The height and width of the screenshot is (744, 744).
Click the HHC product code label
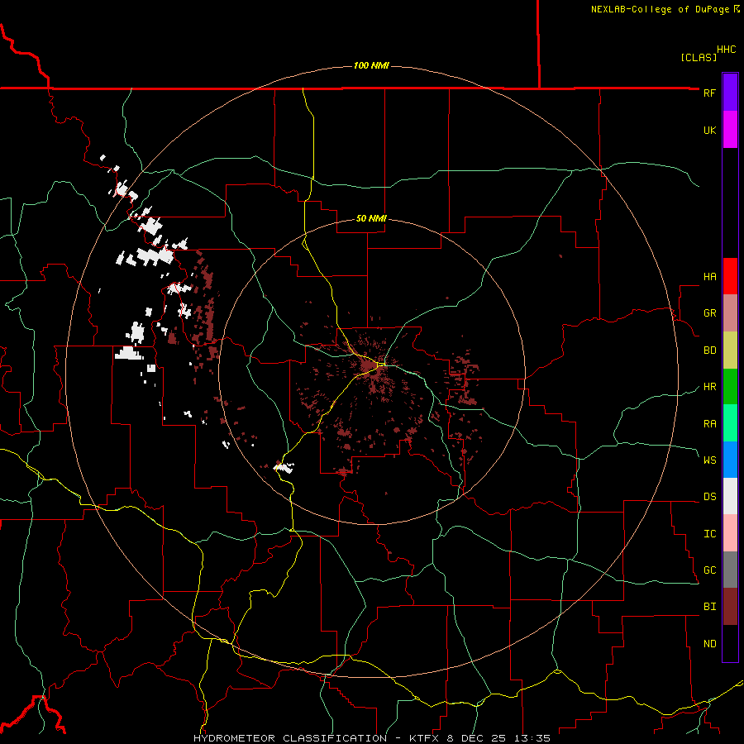(727, 50)
